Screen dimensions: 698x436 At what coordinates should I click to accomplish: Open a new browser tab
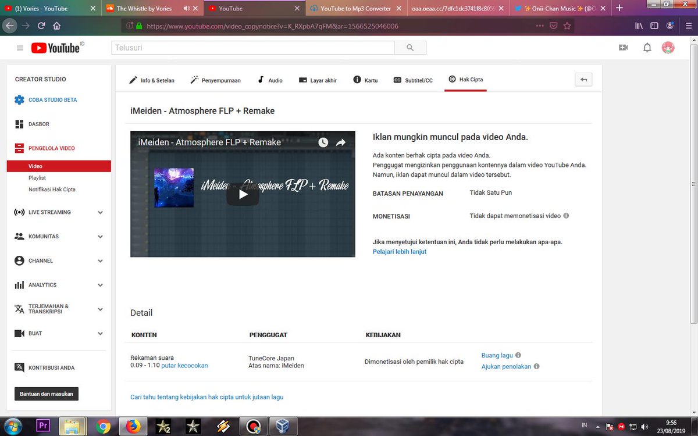(x=619, y=8)
